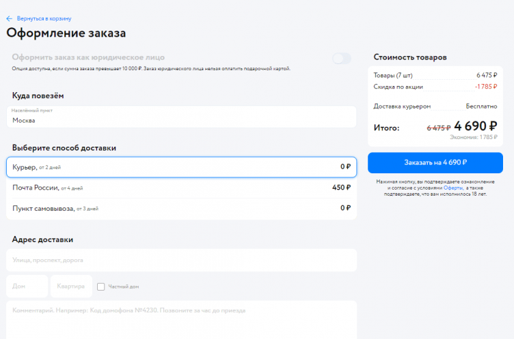Click the back arrow icon at top
The height and width of the screenshot is (339, 514).
click(9, 18)
